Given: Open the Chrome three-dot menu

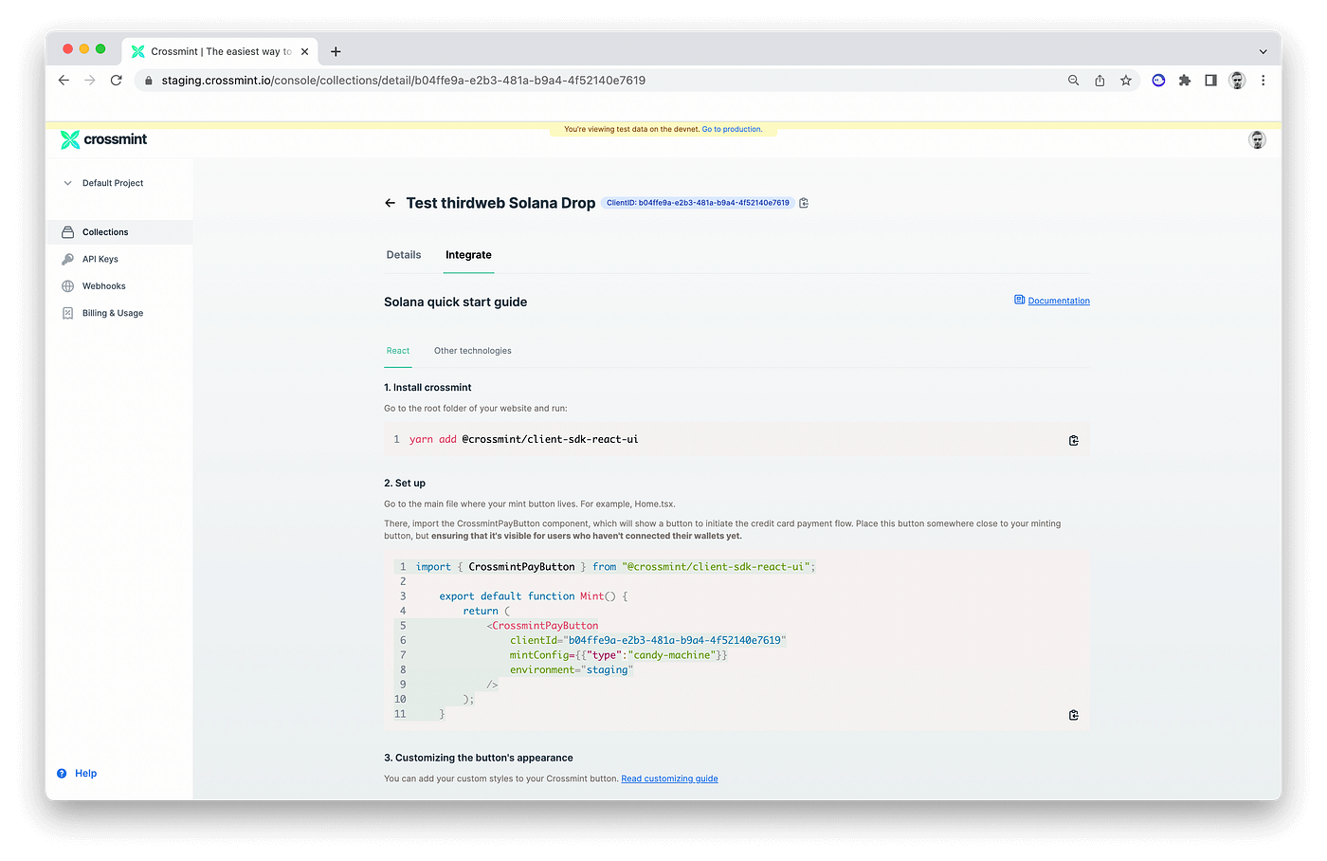Looking at the screenshot, I should (1263, 81).
